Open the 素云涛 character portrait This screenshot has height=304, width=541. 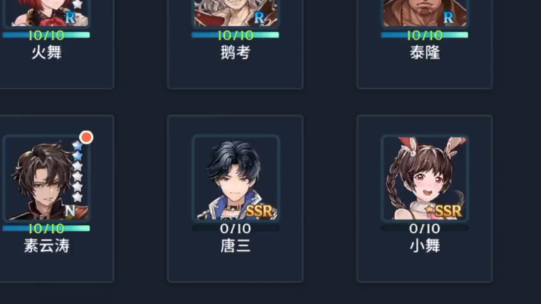tap(46, 178)
